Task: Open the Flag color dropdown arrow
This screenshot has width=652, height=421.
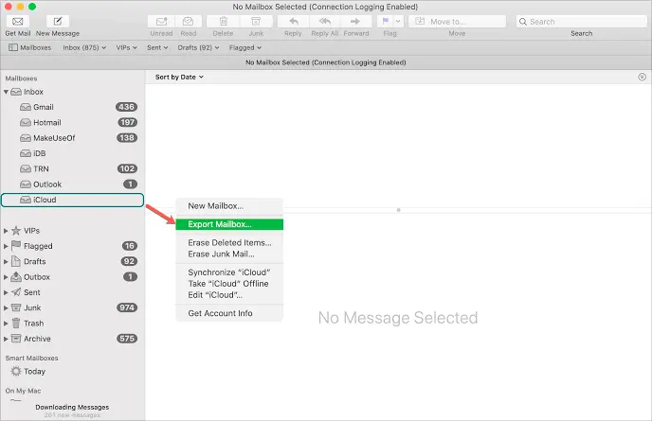Action: click(398, 21)
